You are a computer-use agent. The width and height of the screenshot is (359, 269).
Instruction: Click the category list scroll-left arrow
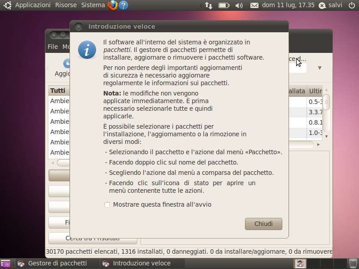(x=53, y=163)
